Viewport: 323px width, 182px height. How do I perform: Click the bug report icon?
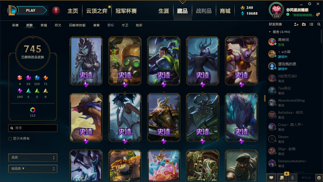319,178
